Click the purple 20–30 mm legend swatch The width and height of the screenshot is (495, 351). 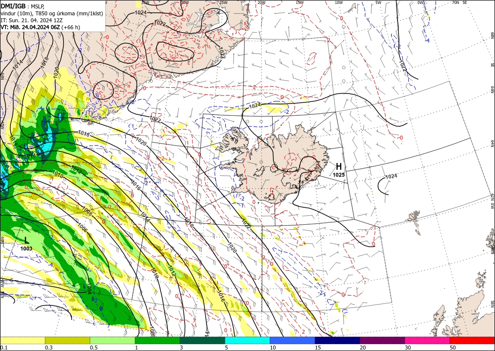click(382, 341)
